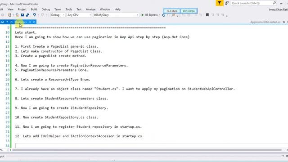Open the Test menu
This screenshot has width=288, height=162.
[x=79, y=9]
